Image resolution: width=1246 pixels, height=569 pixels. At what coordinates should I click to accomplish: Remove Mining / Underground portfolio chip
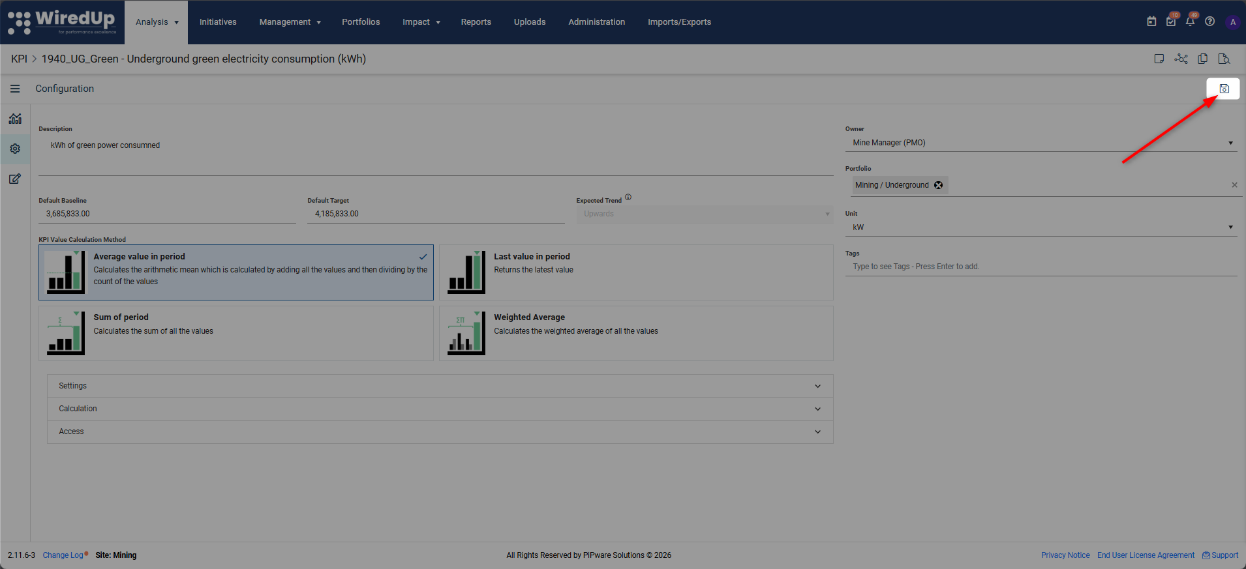pyautogui.click(x=938, y=185)
